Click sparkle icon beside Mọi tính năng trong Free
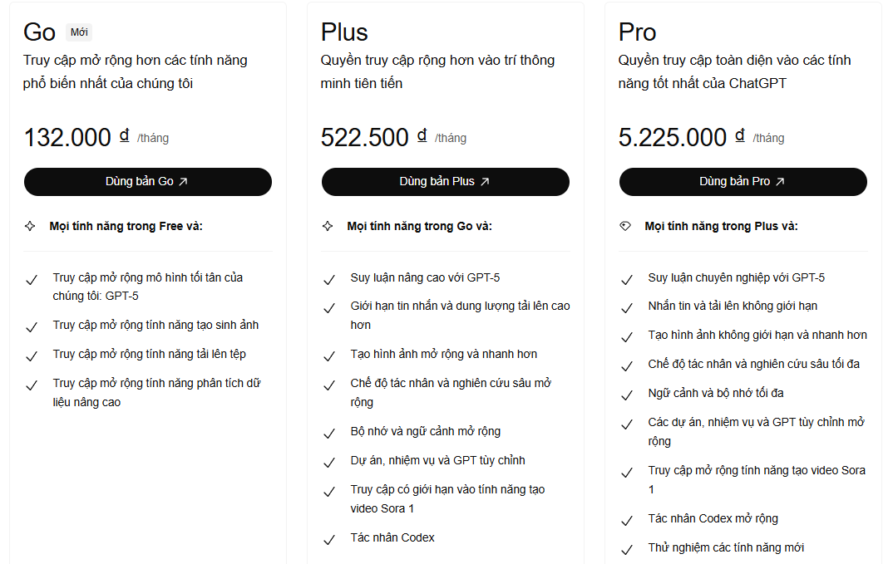Screen dimensions: 893x564 pyautogui.click(x=30, y=226)
